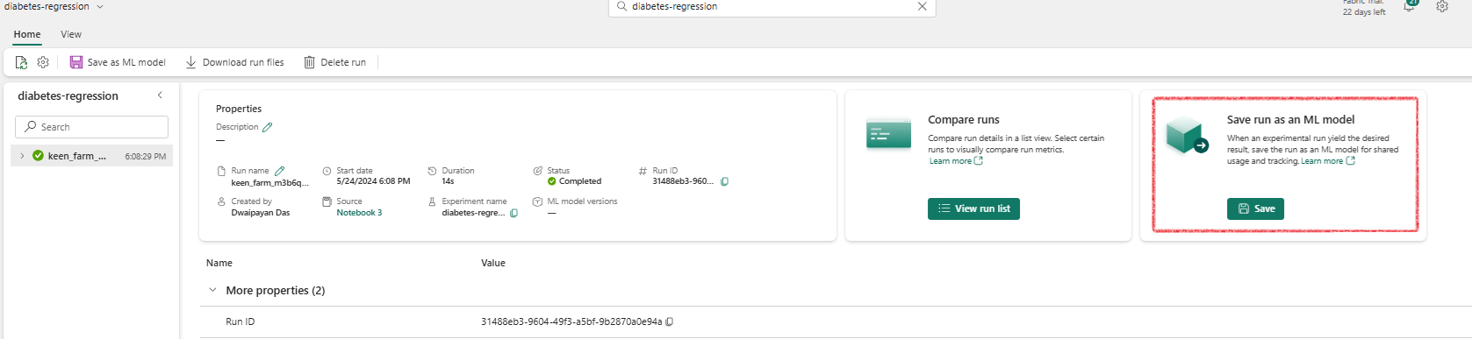Edit the Description with the pencil icon
Screen dimensions: 1472x339
(268, 127)
